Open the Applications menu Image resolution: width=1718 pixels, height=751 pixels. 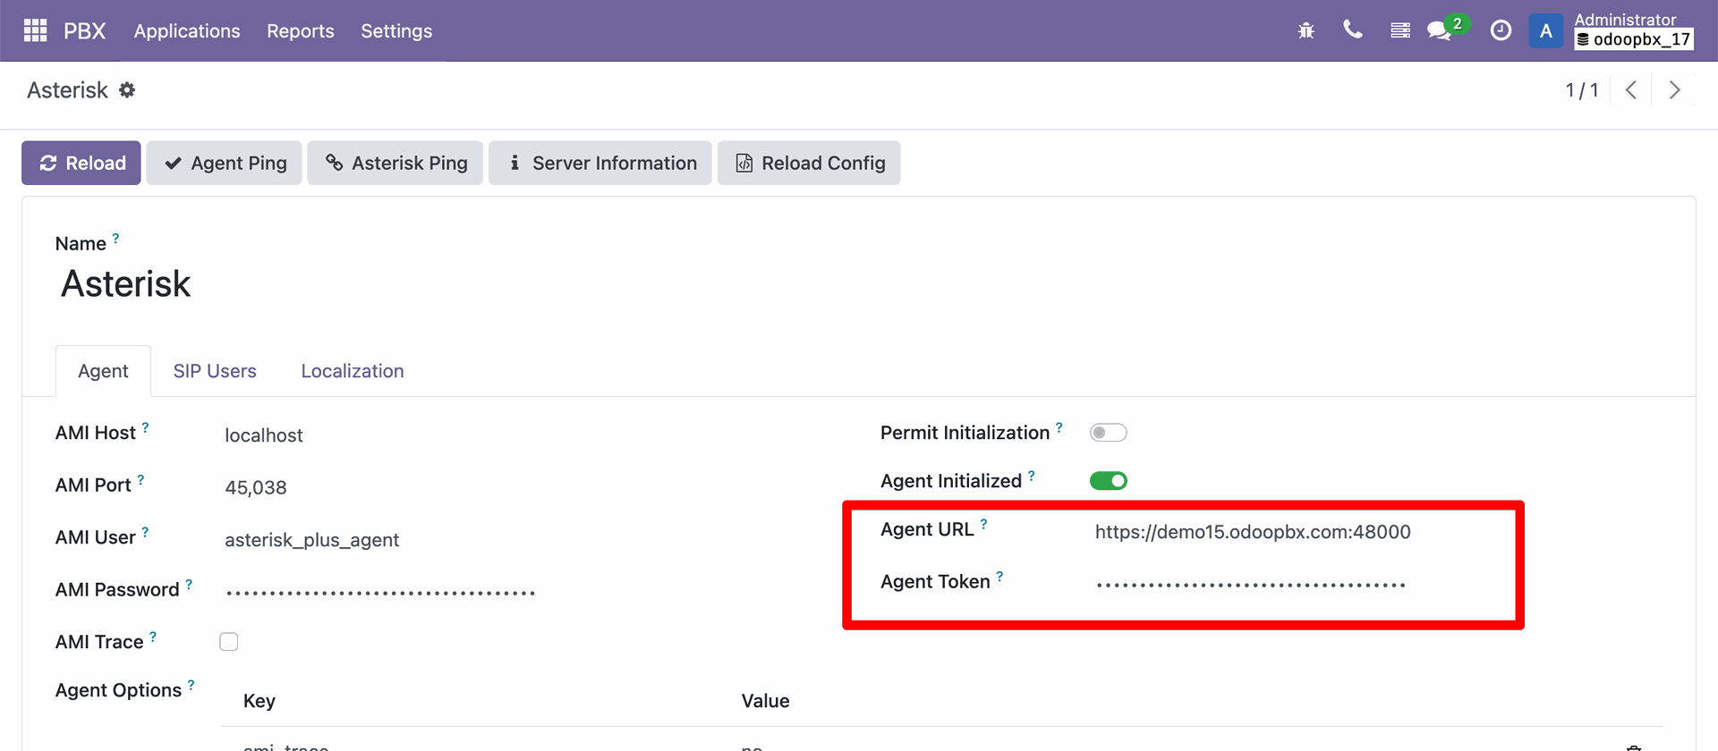(187, 30)
